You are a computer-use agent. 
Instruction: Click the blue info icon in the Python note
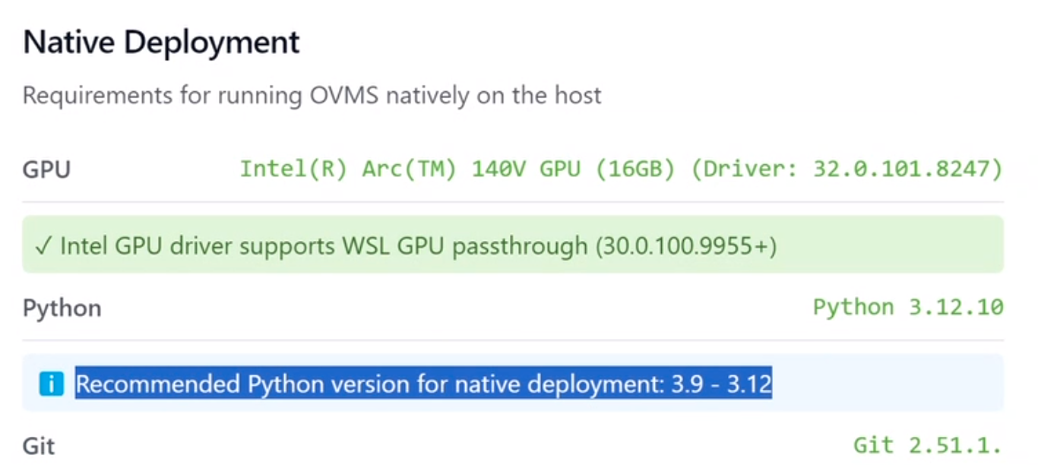(x=50, y=384)
